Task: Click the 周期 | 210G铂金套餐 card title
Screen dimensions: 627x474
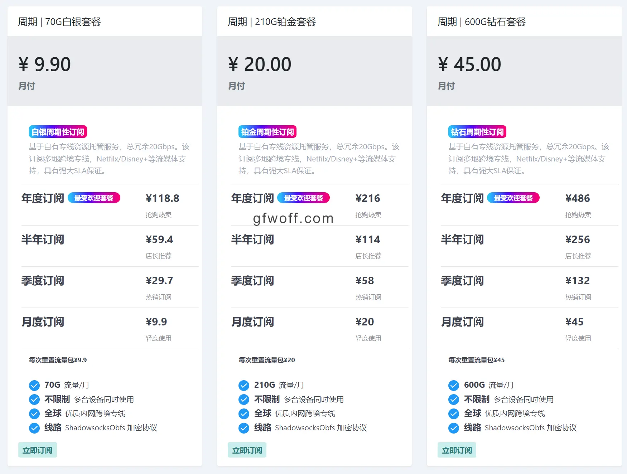Action: [x=272, y=22]
